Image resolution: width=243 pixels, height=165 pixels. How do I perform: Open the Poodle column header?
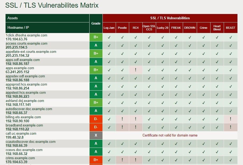pyautogui.click(x=122, y=27)
